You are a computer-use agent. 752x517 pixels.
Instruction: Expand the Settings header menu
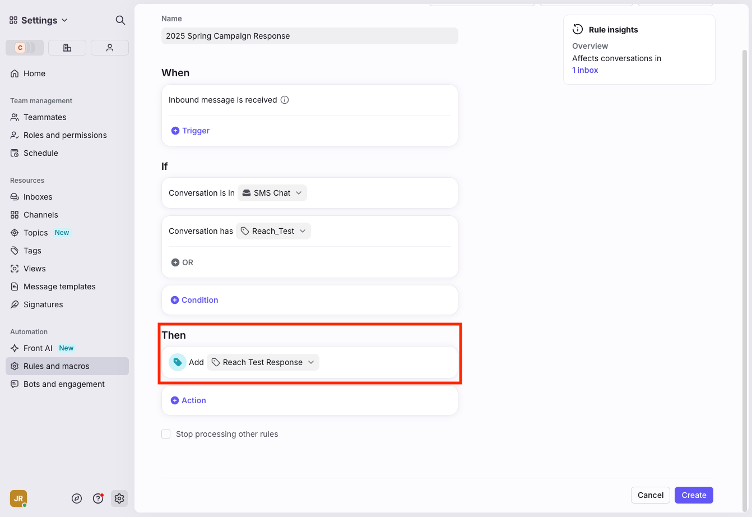39,20
